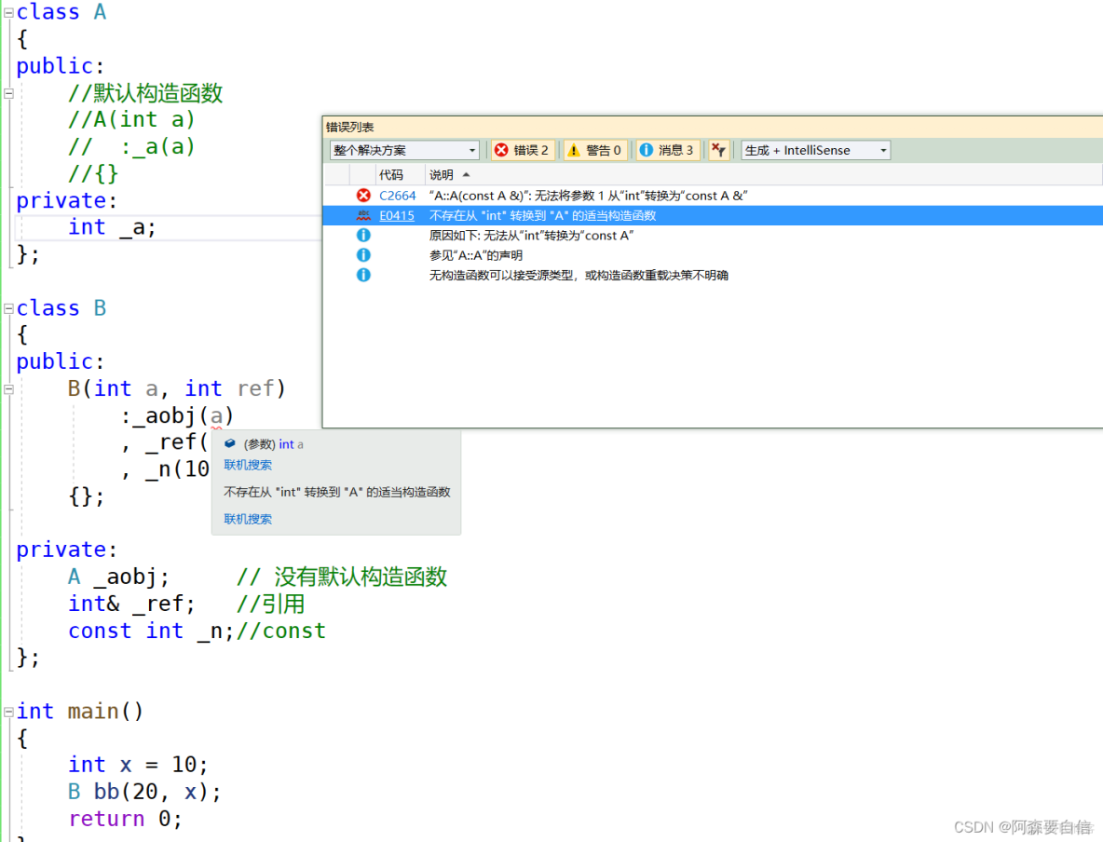Open the 生成 + IntelliSense dropdown
This screenshot has width=1103, height=842.
816,150
